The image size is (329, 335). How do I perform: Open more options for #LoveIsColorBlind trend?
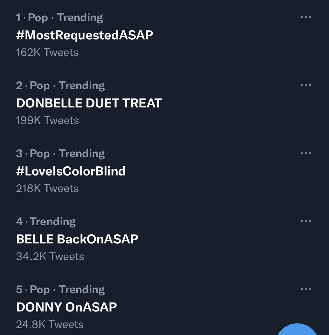[306, 153]
